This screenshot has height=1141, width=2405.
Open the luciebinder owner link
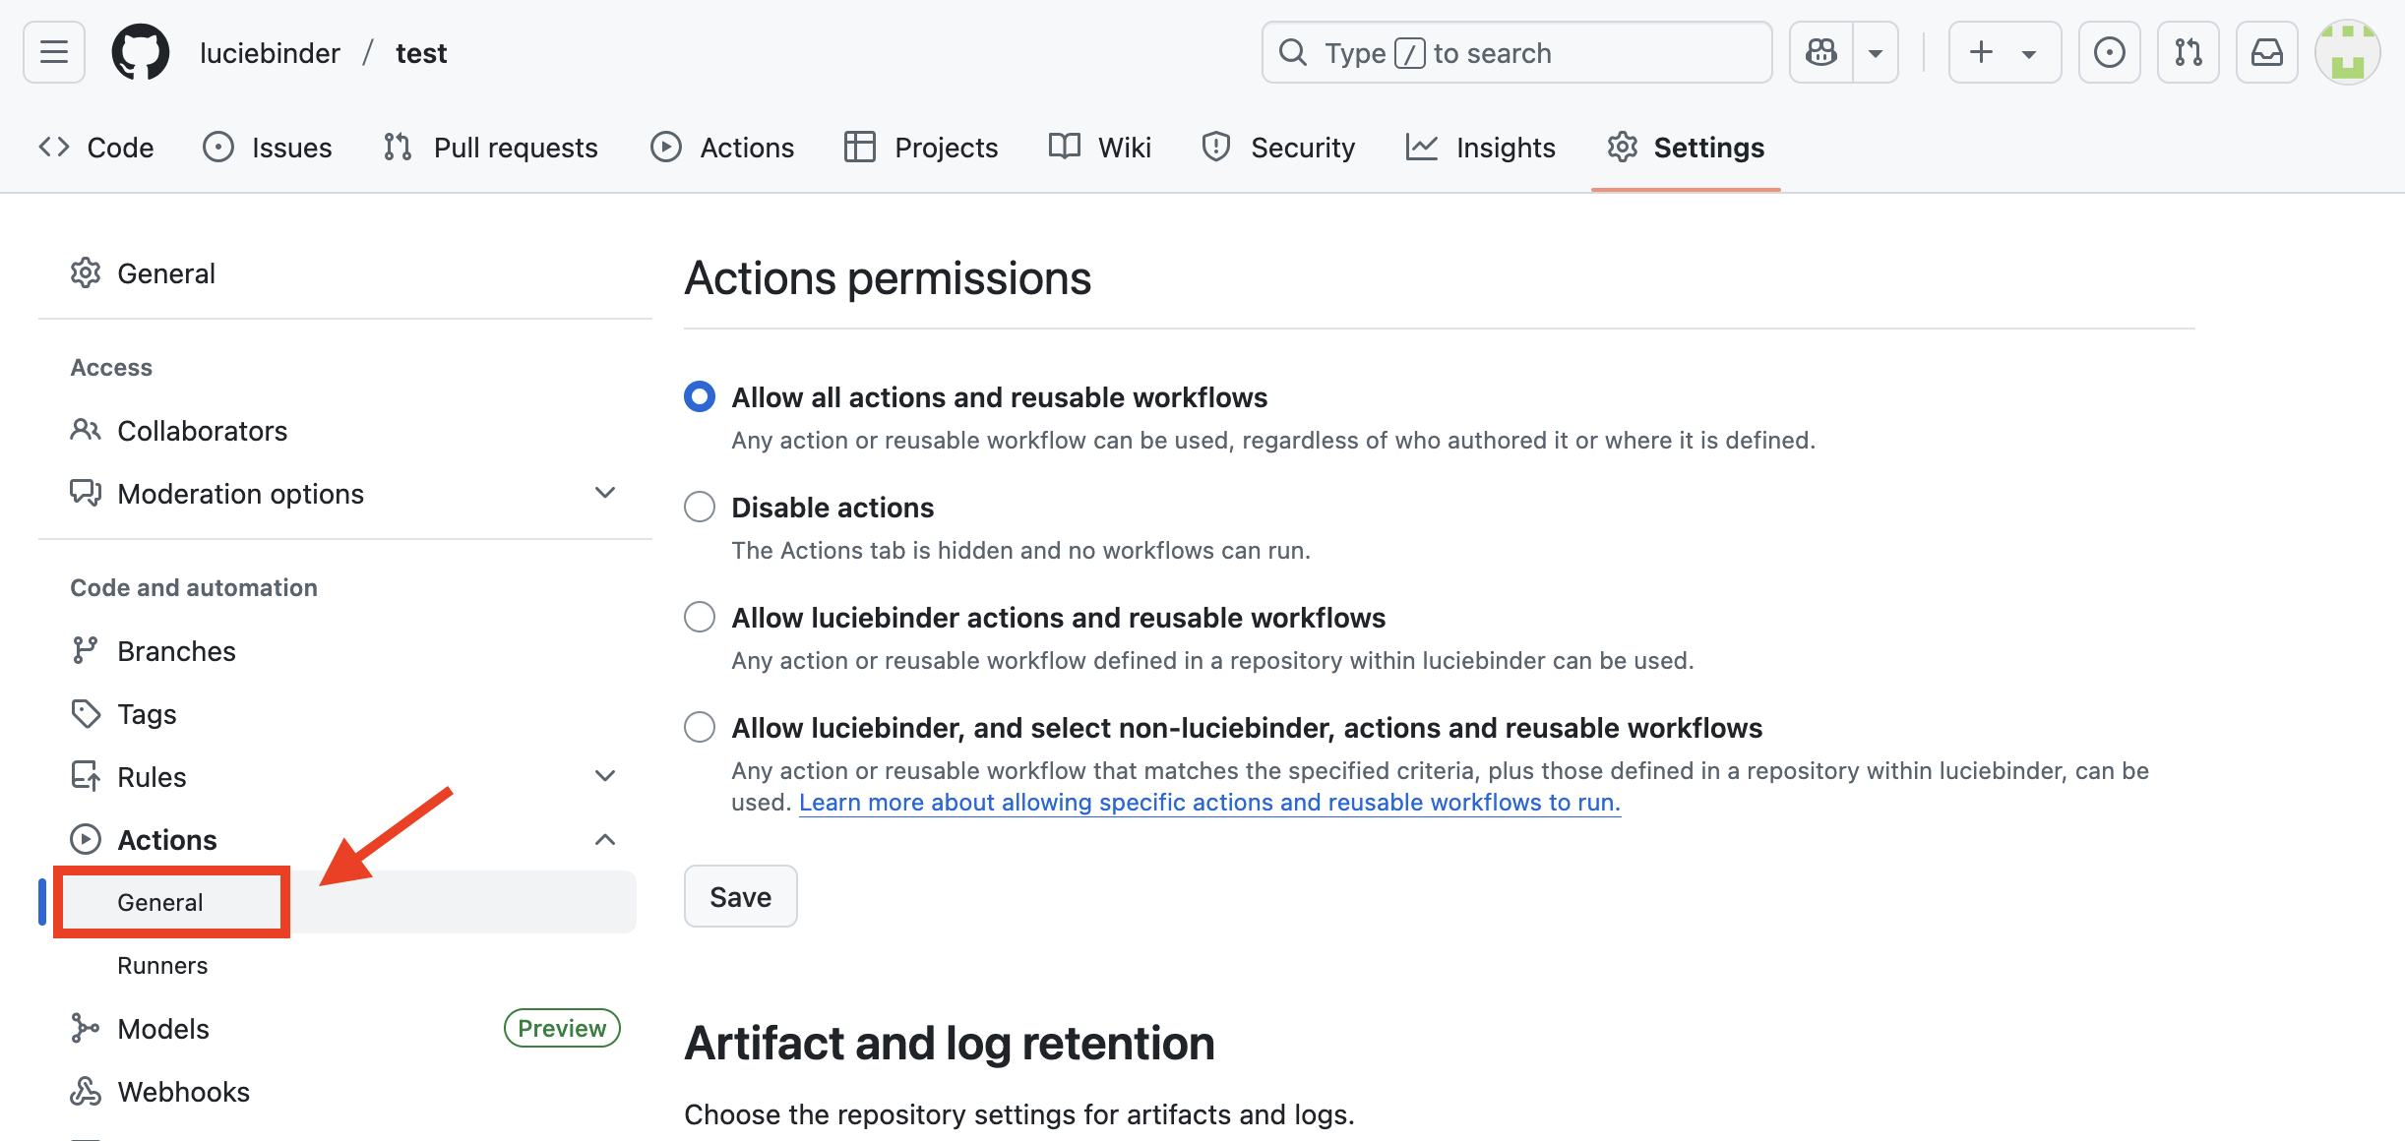click(270, 52)
